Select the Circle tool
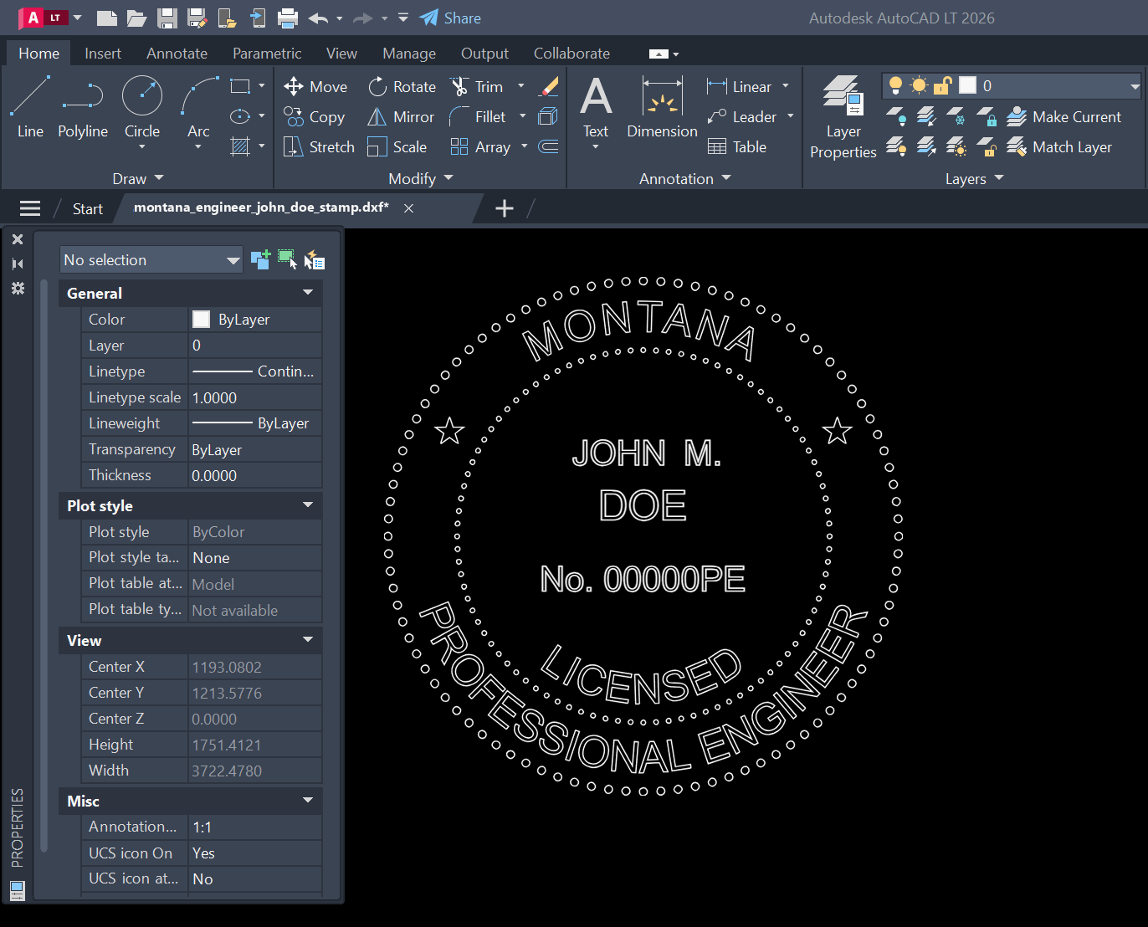 pyautogui.click(x=142, y=106)
